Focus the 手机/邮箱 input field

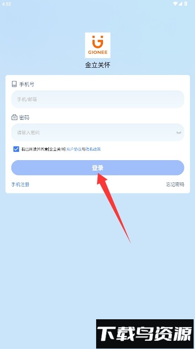(97, 99)
